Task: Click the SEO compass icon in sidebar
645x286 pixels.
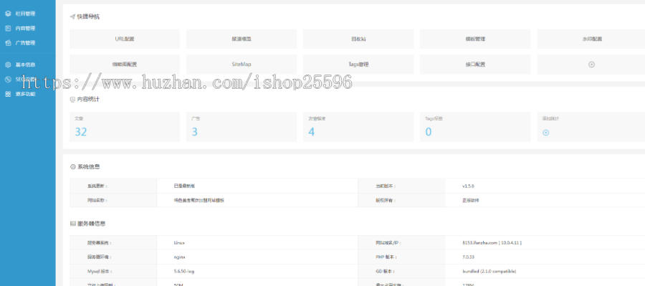Action: click(8, 80)
